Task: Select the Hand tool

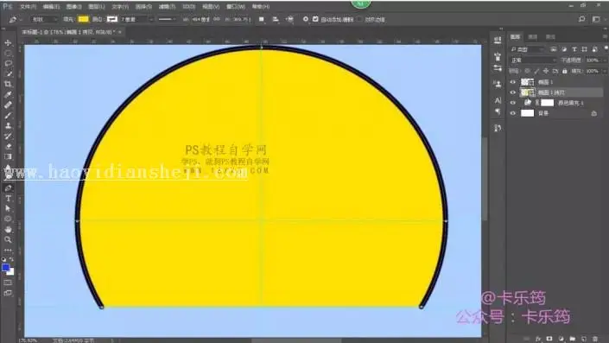Action: point(8,229)
